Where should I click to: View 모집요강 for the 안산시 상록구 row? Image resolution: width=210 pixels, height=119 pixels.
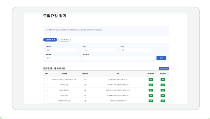click(163, 80)
